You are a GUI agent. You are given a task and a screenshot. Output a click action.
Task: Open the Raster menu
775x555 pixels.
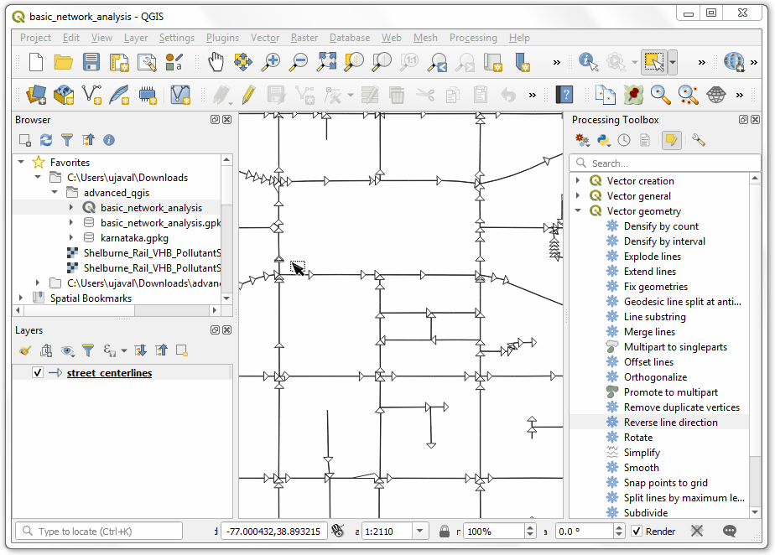pos(304,38)
